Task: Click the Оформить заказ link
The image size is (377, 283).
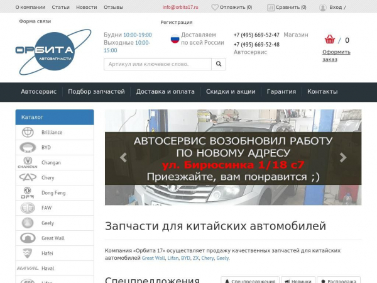Action: pyautogui.click(x=337, y=56)
